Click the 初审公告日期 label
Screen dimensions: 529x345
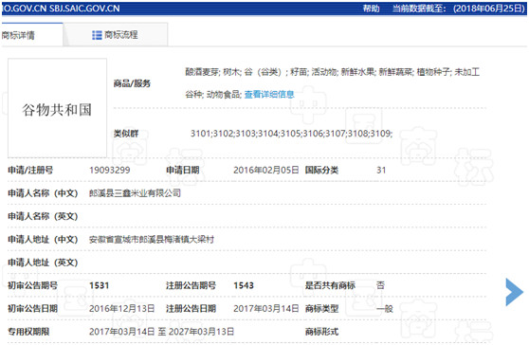pyautogui.click(x=33, y=309)
